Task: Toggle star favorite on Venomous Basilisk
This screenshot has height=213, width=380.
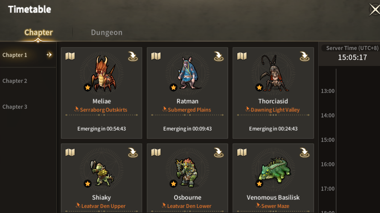Action: point(259,184)
